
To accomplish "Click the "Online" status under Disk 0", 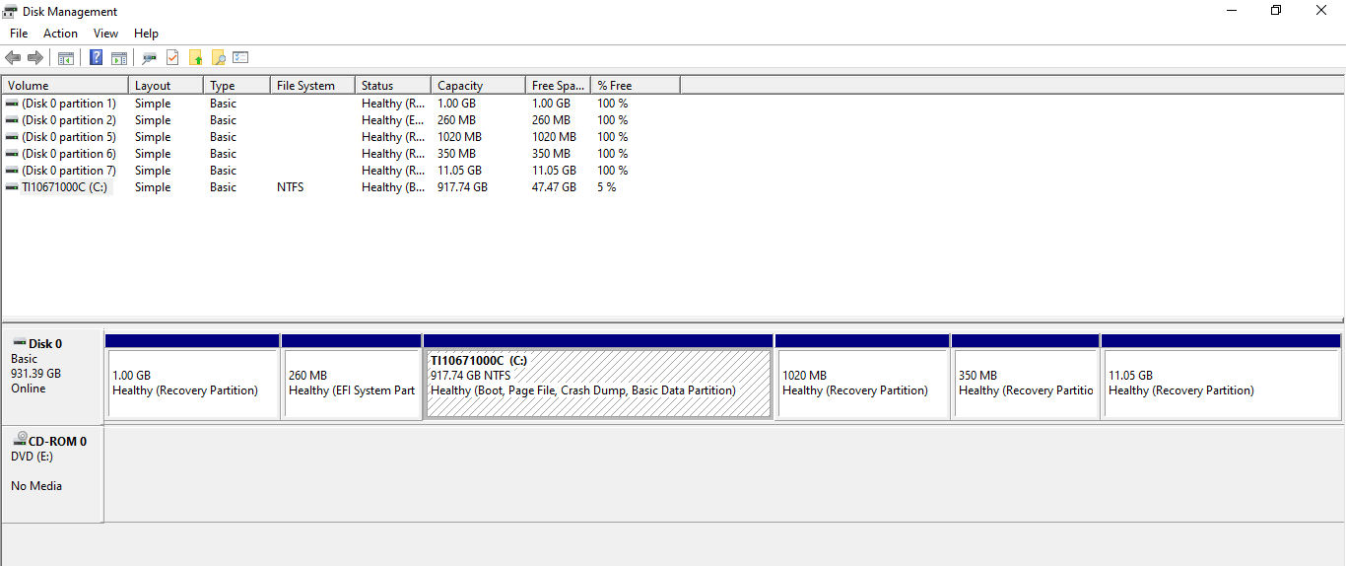I will 28,389.
